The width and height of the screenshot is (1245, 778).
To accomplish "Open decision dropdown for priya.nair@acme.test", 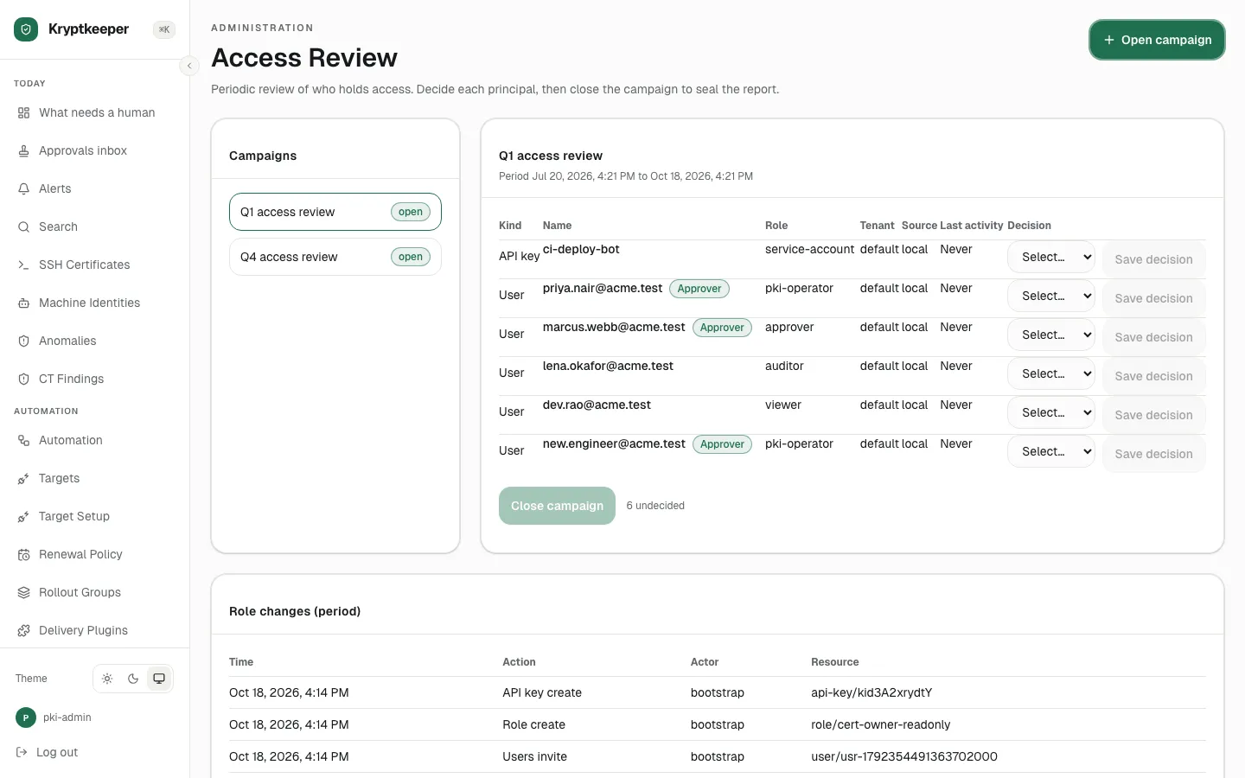I will (1051, 296).
